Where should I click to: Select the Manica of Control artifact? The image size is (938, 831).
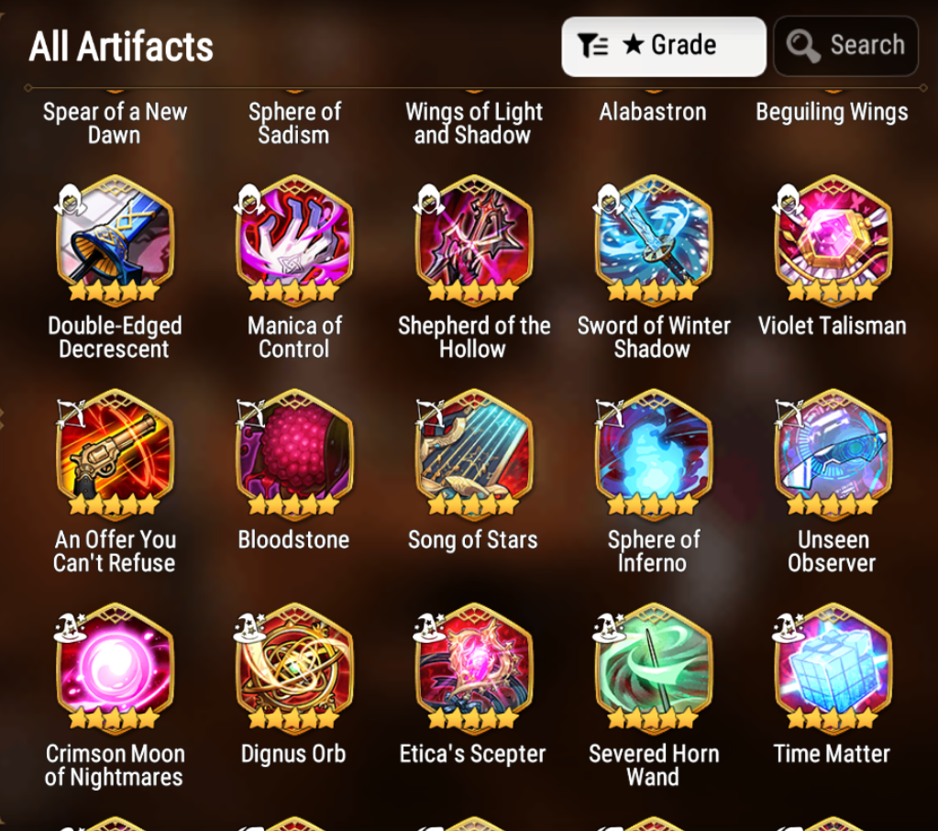coord(293,238)
